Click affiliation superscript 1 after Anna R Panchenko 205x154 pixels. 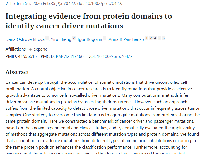[x=146, y=38]
